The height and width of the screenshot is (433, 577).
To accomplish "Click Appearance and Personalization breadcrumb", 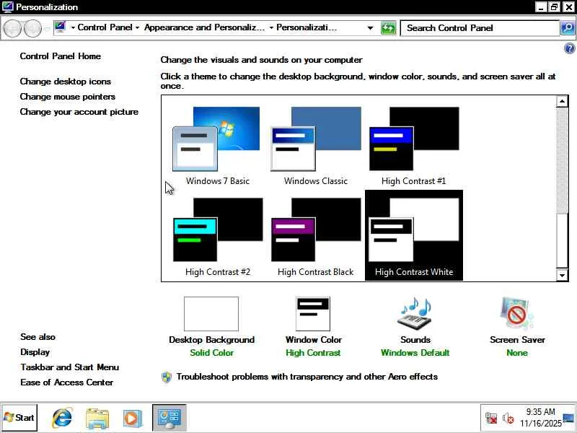I will point(204,27).
